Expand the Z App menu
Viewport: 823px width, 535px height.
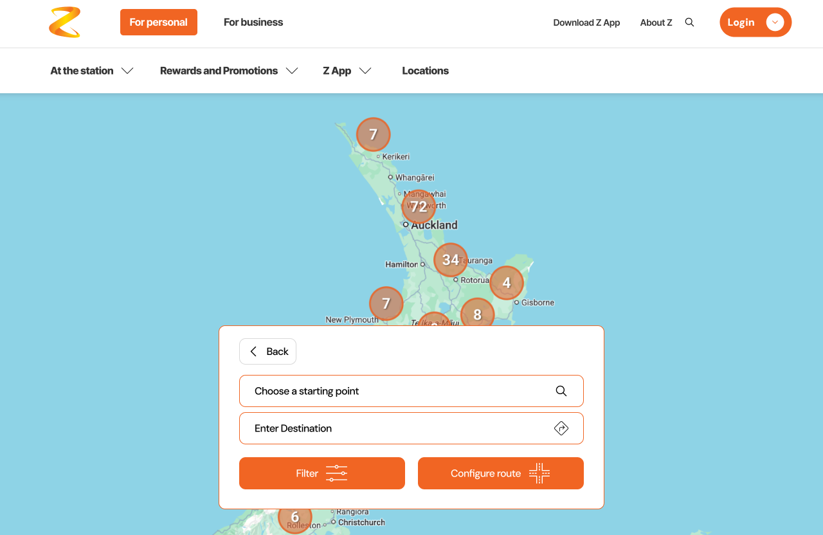point(347,71)
